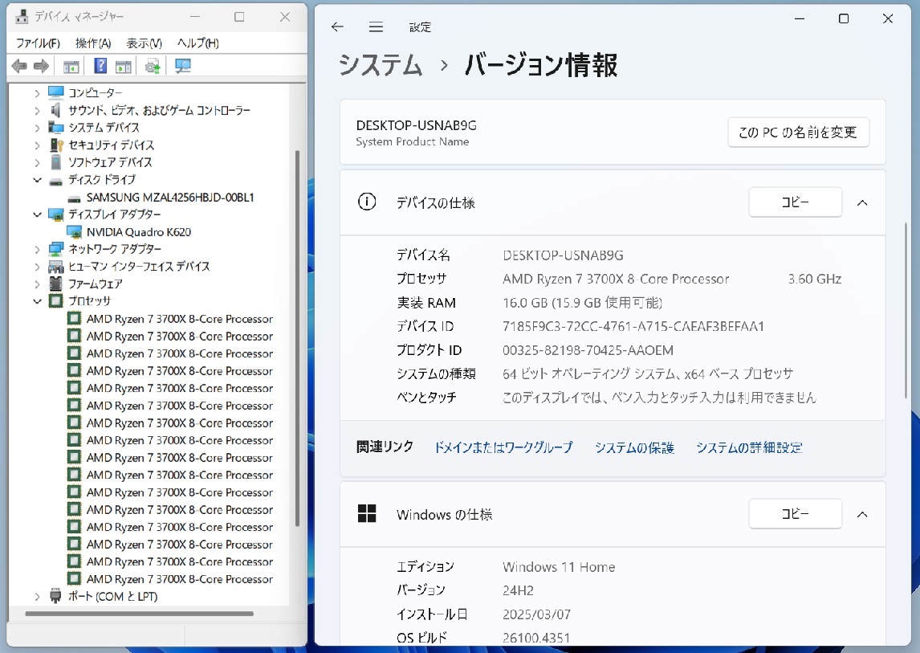Select NVIDIA Quadro K620 display adapter
The height and width of the screenshot is (653, 920).
coord(139,232)
